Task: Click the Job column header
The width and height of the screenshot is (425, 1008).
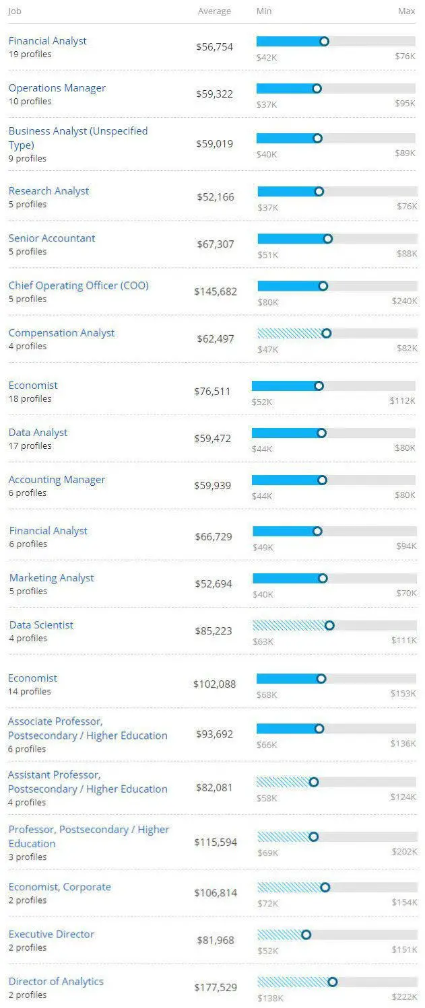Action: [14, 11]
